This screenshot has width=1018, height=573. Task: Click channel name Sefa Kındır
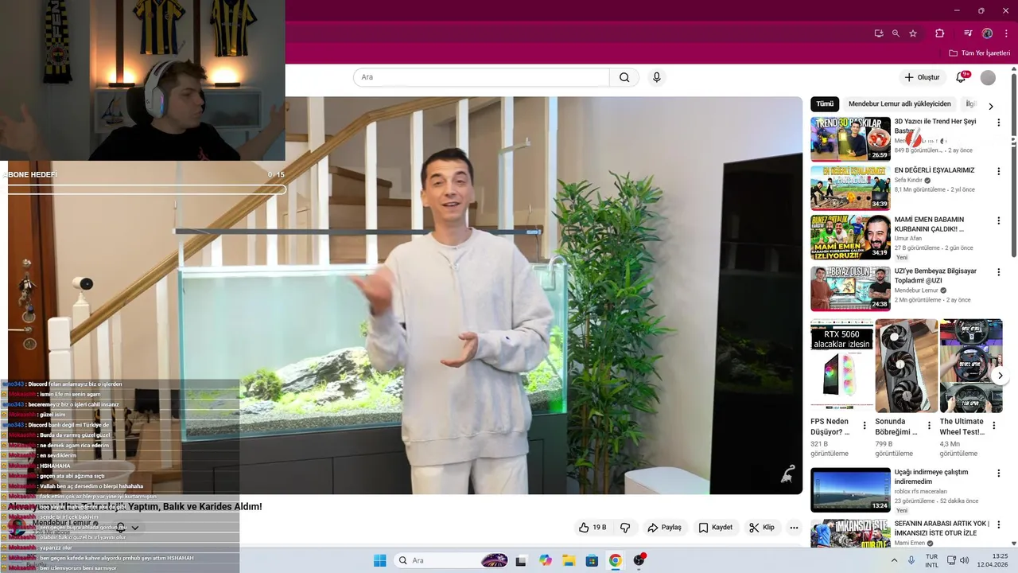pos(908,181)
